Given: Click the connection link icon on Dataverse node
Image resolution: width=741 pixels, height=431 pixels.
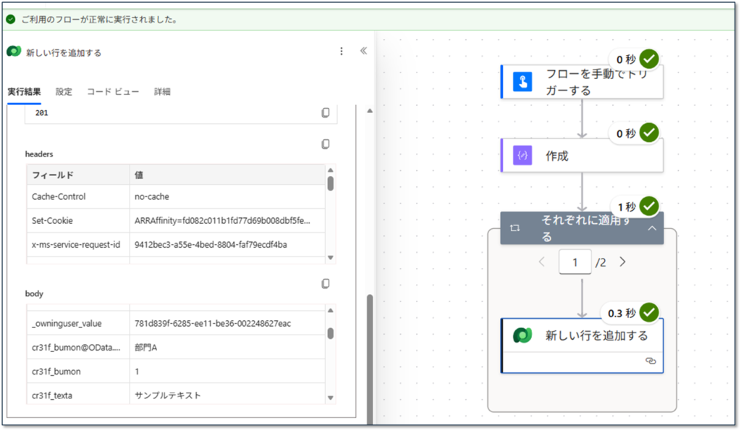Looking at the screenshot, I should [650, 361].
